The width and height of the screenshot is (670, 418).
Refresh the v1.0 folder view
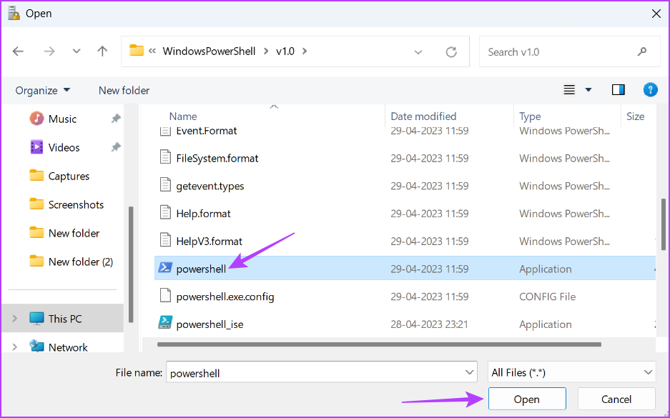click(x=451, y=52)
